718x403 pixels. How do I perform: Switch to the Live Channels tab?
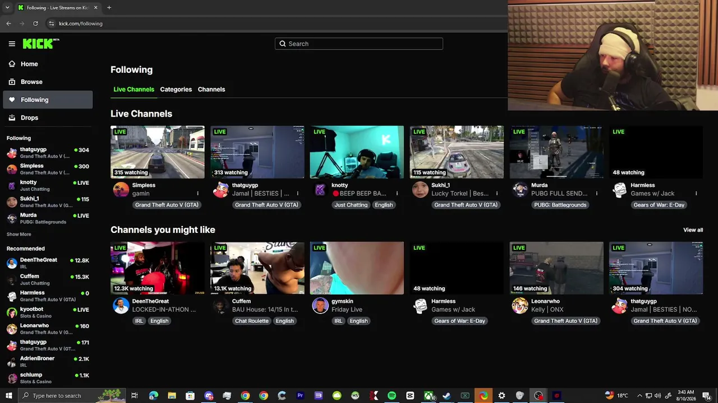tap(134, 90)
